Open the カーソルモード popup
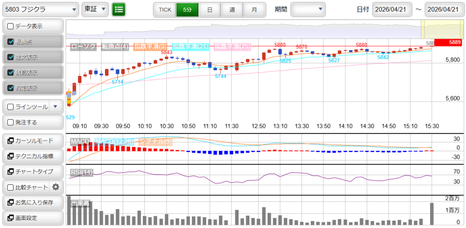 click(32, 141)
